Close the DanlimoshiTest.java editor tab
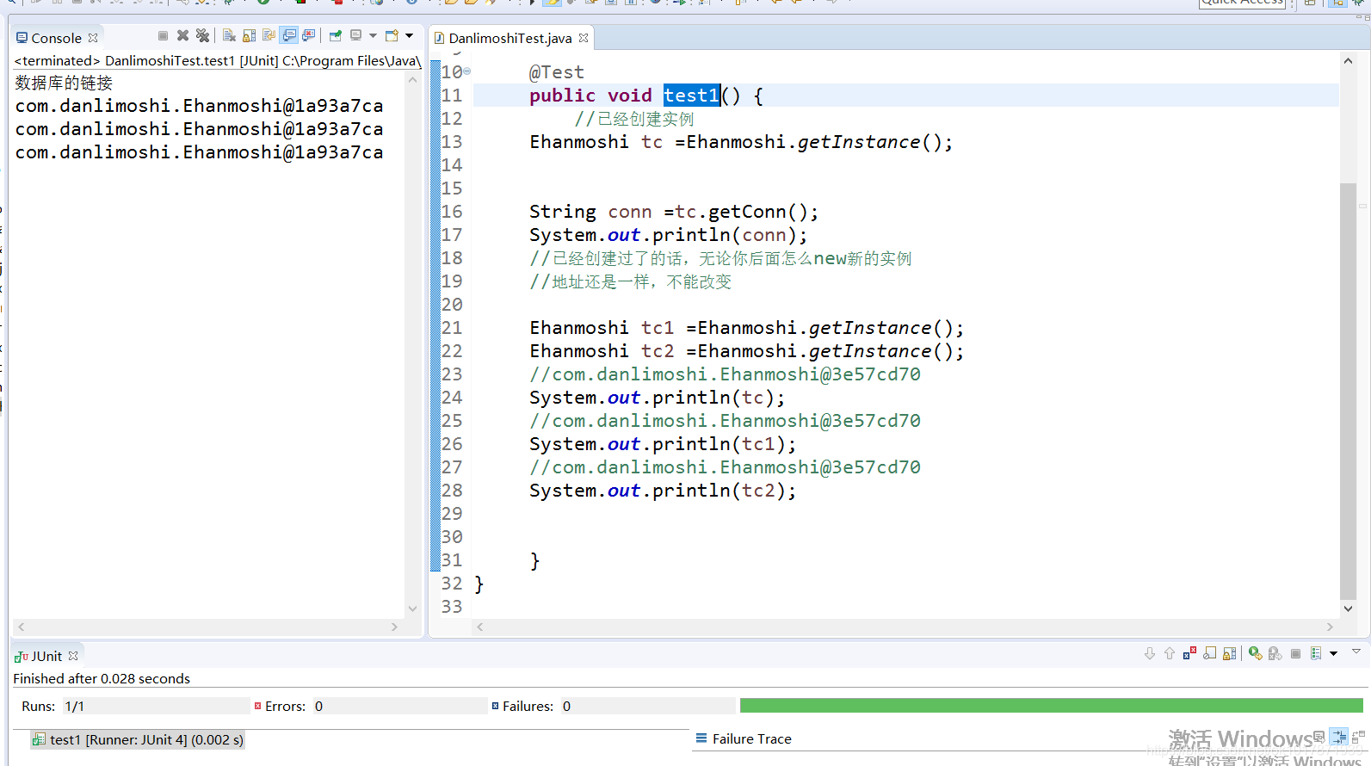This screenshot has height=766, width=1371. coord(584,38)
